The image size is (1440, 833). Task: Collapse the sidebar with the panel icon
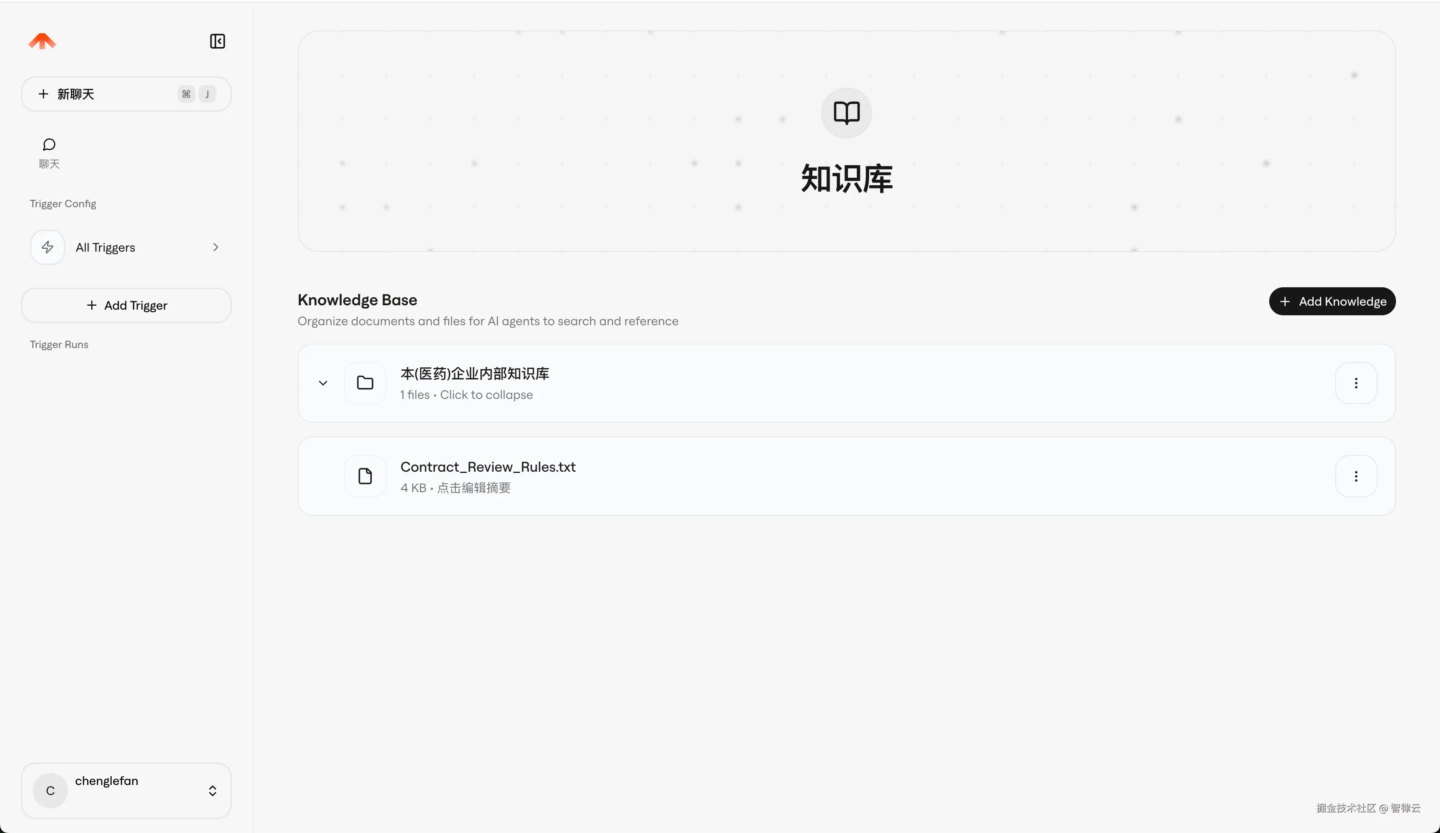coord(217,41)
